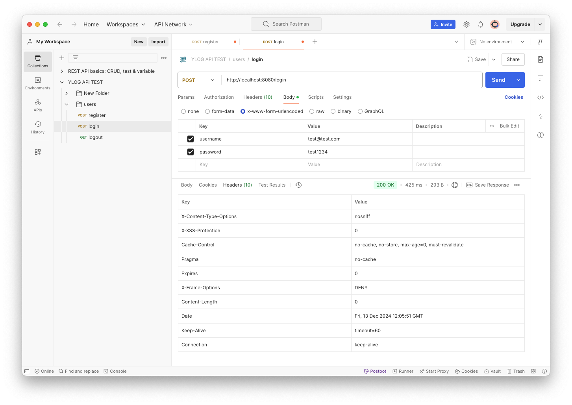The height and width of the screenshot is (405, 572).
Task: Open the settings gear icon
Action: (466, 24)
